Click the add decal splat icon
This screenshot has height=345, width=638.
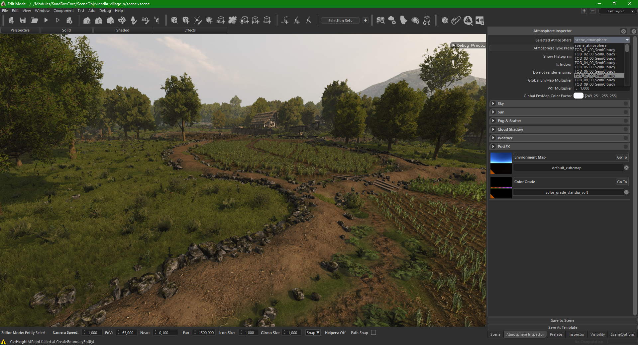point(232,21)
